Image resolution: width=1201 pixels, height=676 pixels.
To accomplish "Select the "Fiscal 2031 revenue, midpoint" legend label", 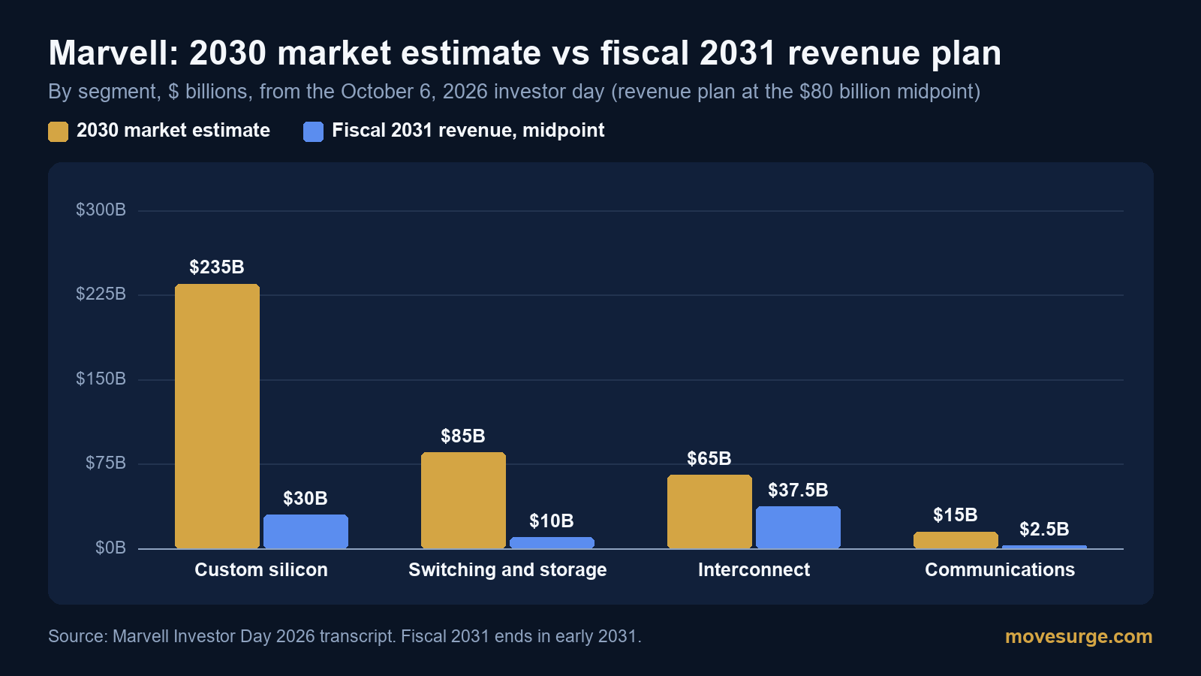I will click(468, 131).
